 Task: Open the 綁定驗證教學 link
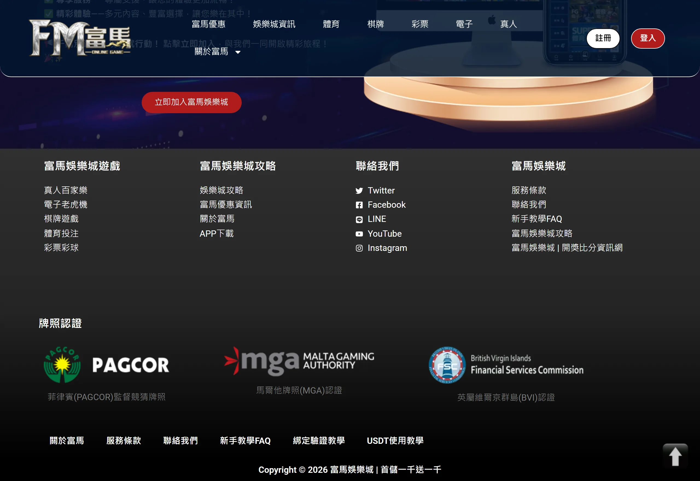pyautogui.click(x=319, y=441)
